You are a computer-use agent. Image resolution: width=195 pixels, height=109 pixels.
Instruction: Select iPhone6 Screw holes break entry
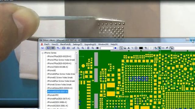click(59, 84)
